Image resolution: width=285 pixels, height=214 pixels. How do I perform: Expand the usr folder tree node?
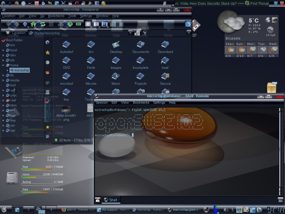pos(3,125)
